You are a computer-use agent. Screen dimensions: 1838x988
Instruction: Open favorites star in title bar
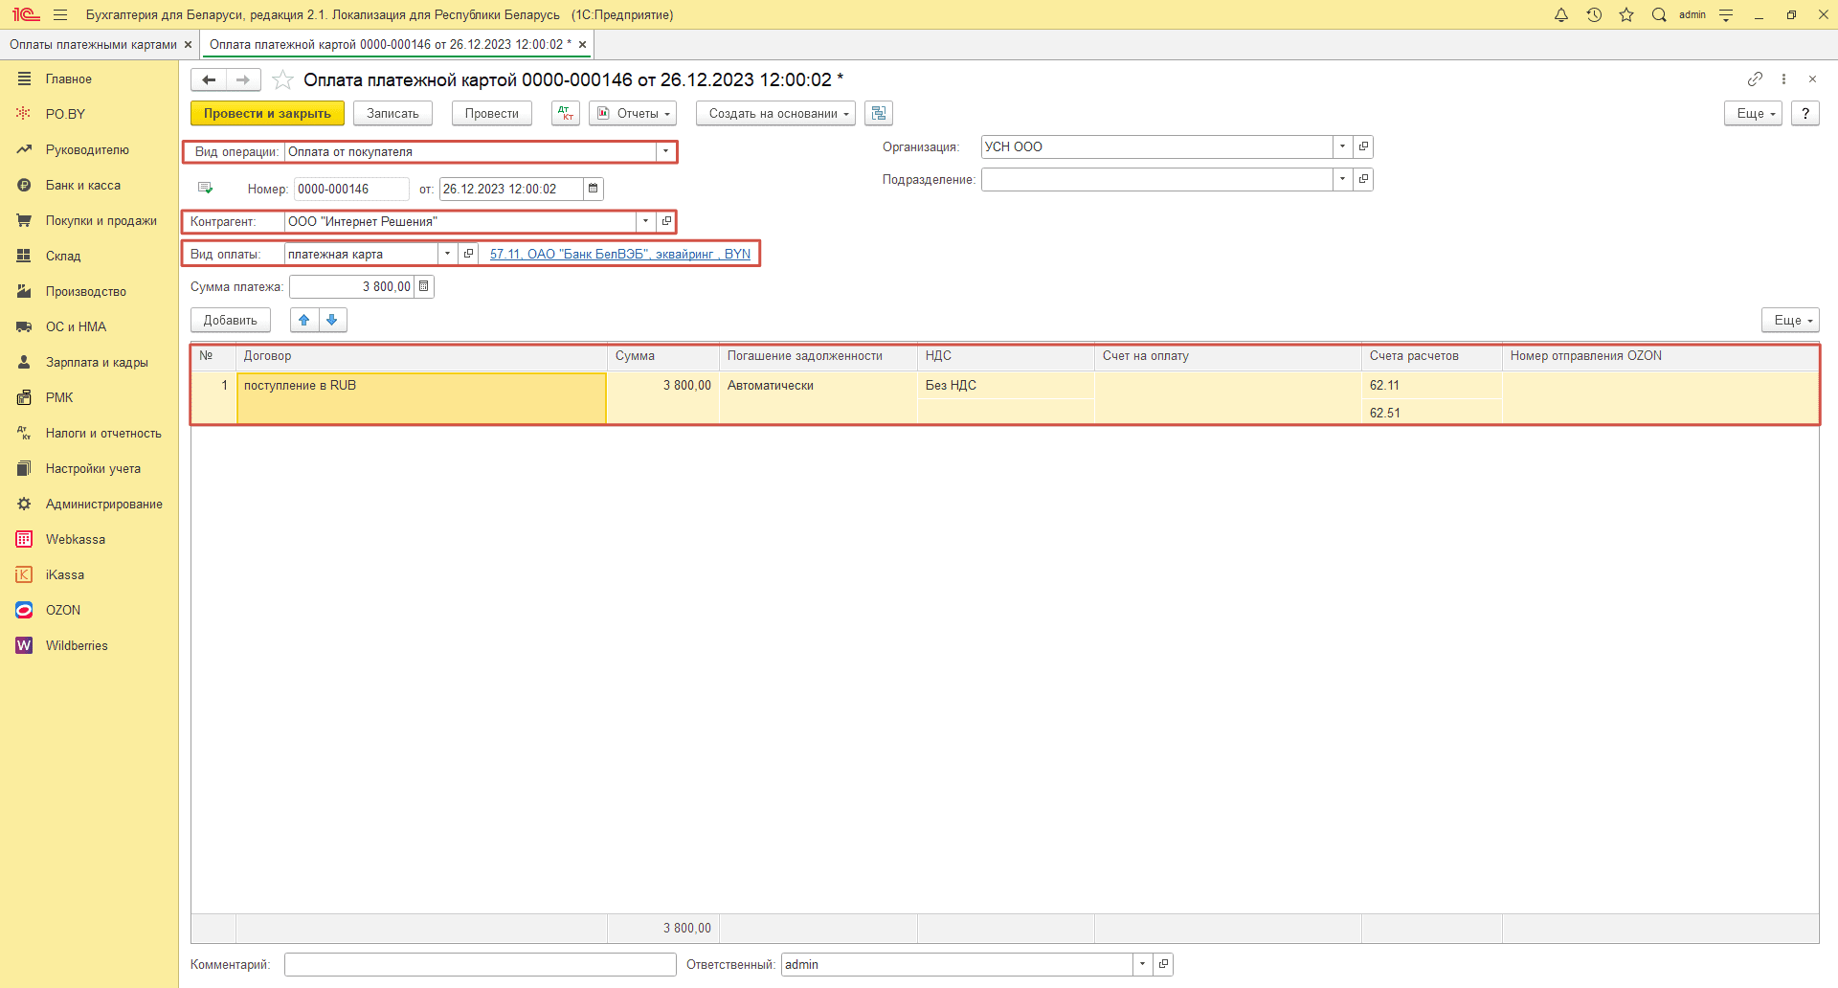point(1626,14)
